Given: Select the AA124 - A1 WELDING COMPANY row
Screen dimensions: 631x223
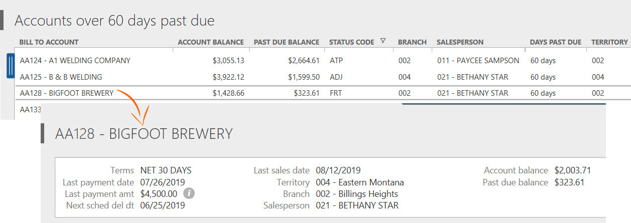Looking at the screenshot, I should [322, 61].
